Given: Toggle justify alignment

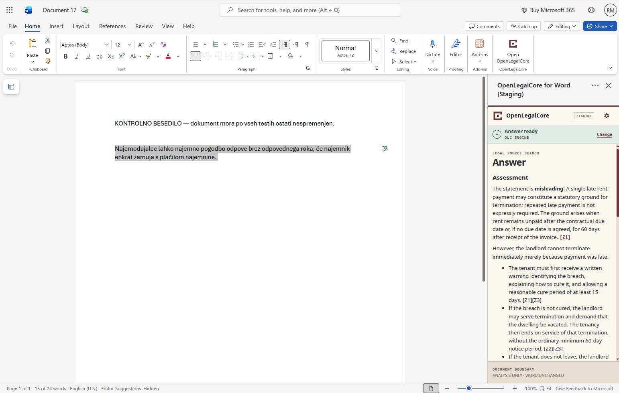Looking at the screenshot, I should coord(229,56).
